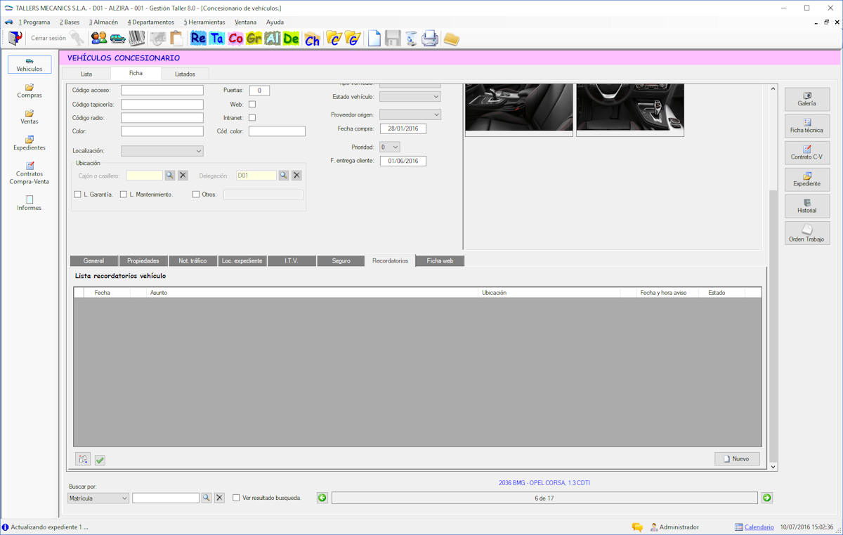Viewport: 843px width, 535px height.
Task: Click the yellow folder icon after the printer
Action: pyautogui.click(x=451, y=39)
